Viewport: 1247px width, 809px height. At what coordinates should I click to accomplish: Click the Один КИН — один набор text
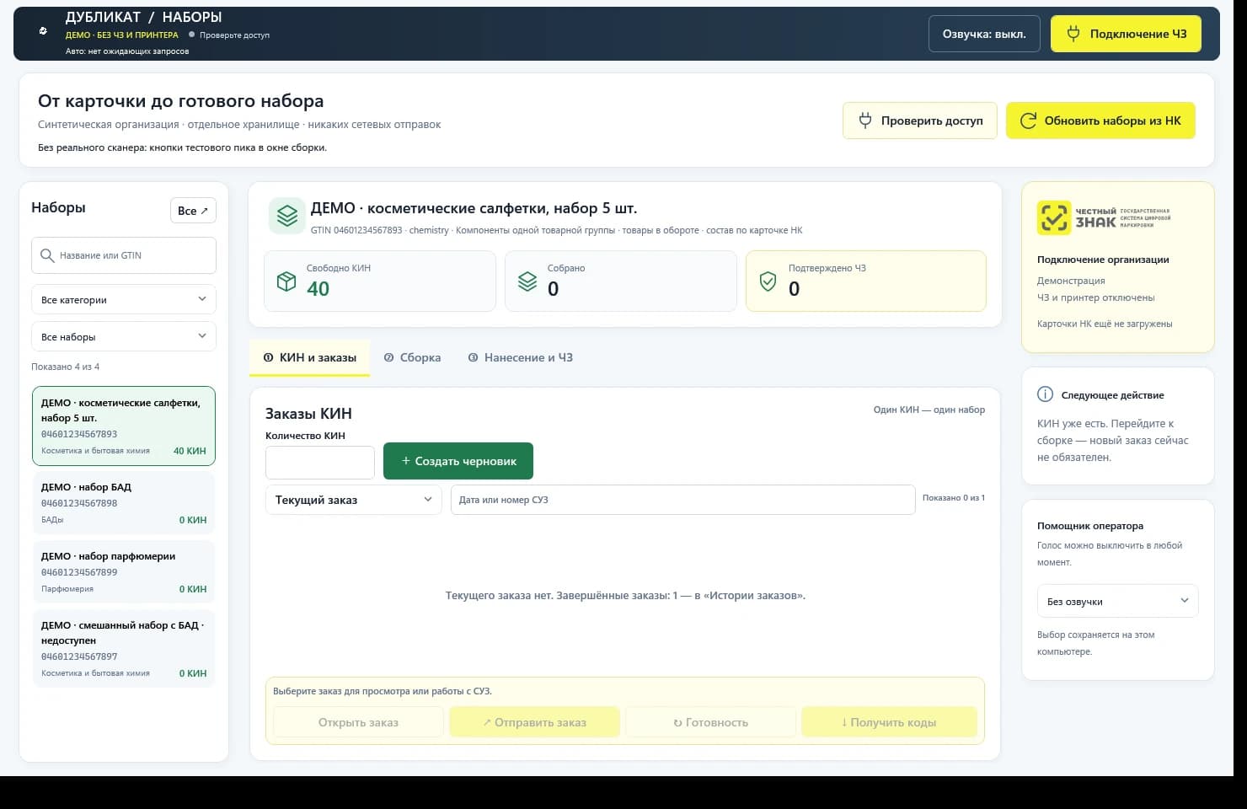(x=929, y=410)
